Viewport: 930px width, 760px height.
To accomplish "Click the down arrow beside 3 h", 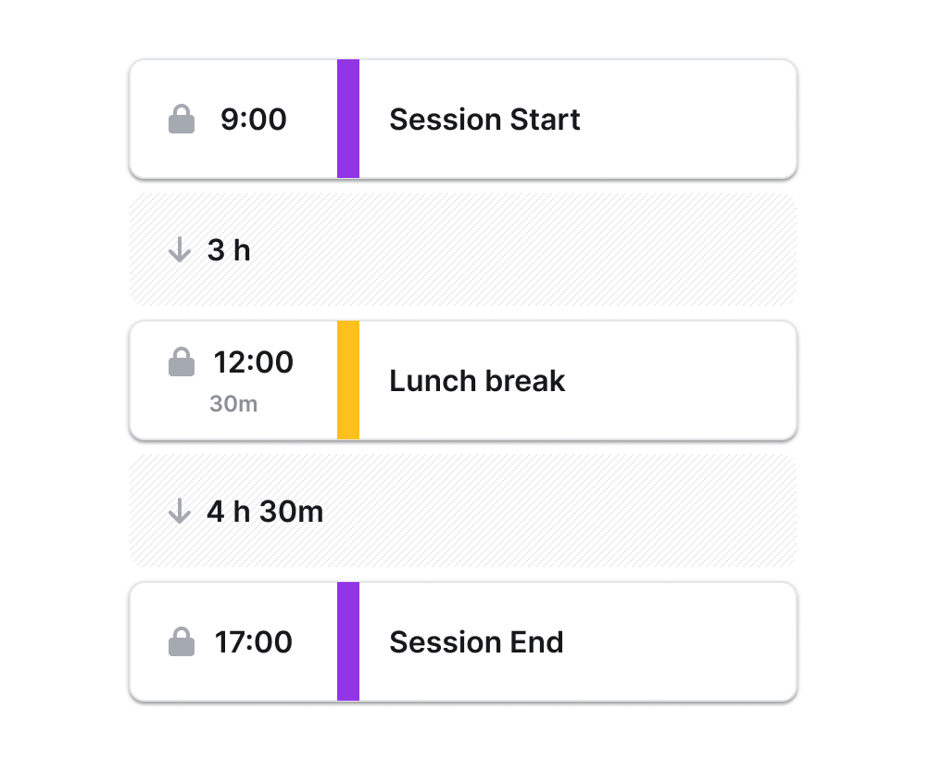I will pyautogui.click(x=179, y=250).
